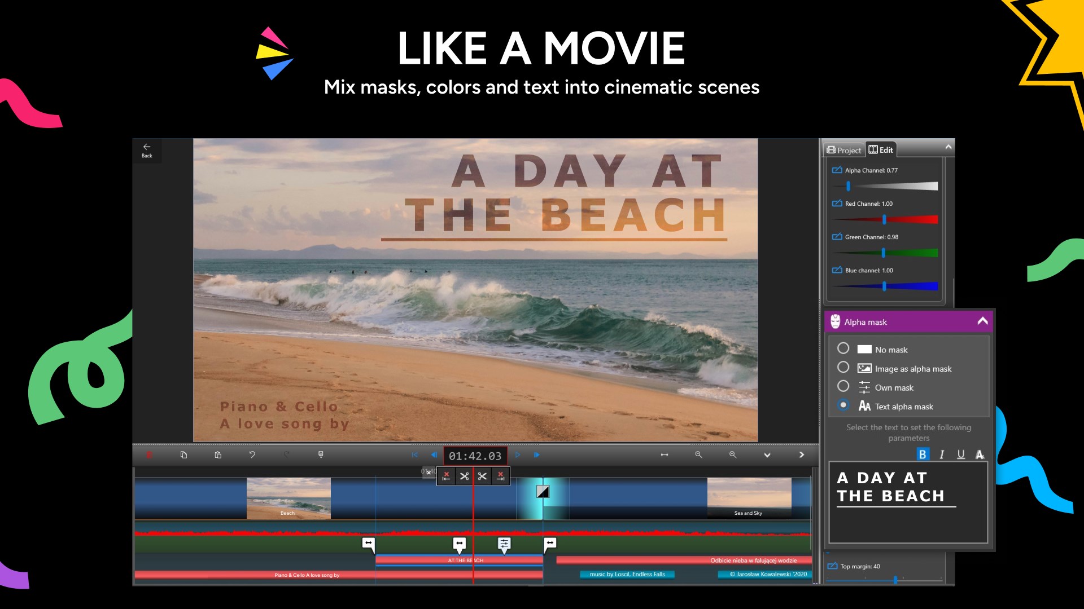This screenshot has width=1084, height=609.
Task: Click the transition icon on the video track
Action: [x=543, y=492]
